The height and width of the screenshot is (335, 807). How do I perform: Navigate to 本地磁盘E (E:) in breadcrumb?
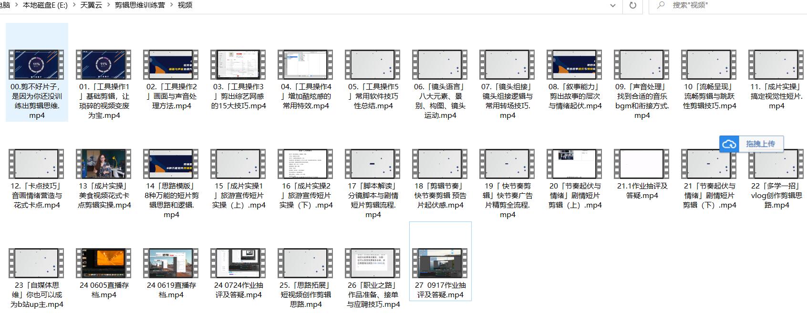[x=45, y=5]
